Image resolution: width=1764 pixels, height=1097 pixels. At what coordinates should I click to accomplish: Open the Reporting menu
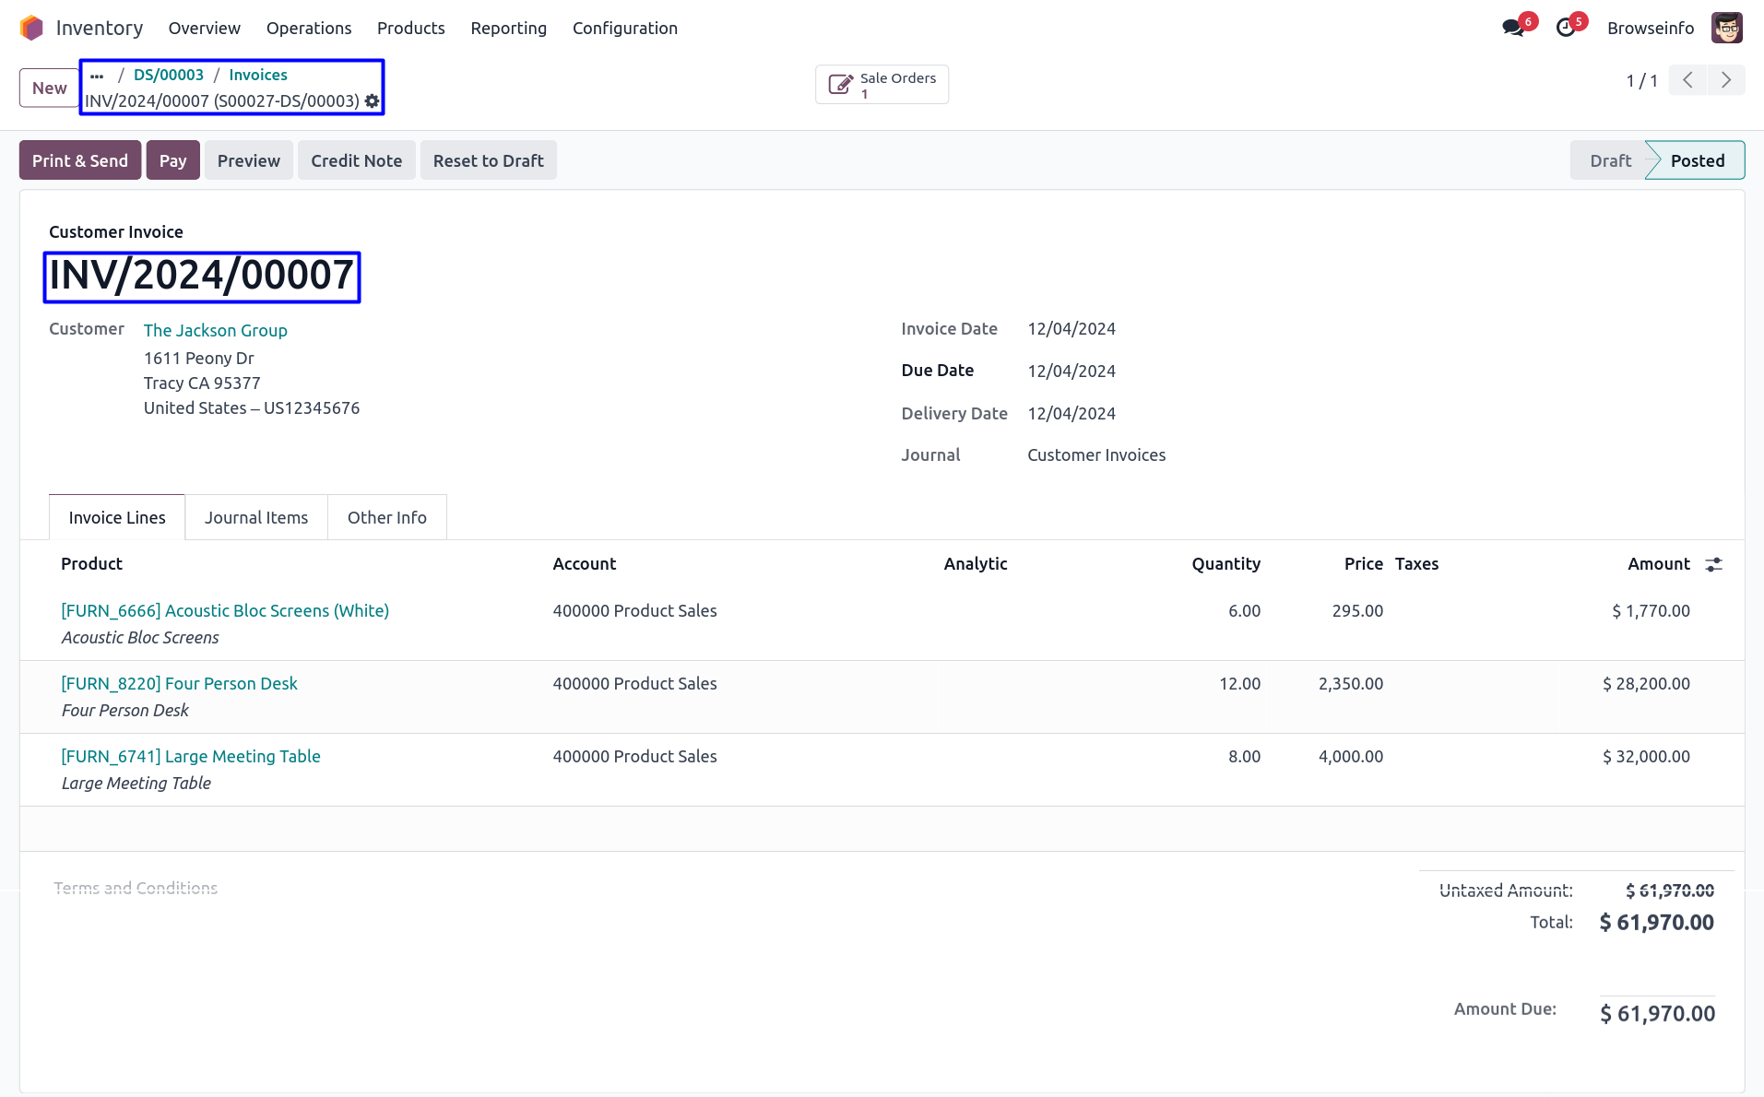[508, 29]
